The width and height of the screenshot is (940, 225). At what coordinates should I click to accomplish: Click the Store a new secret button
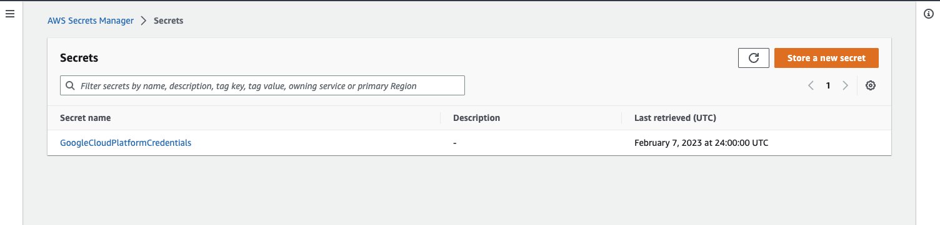(826, 58)
